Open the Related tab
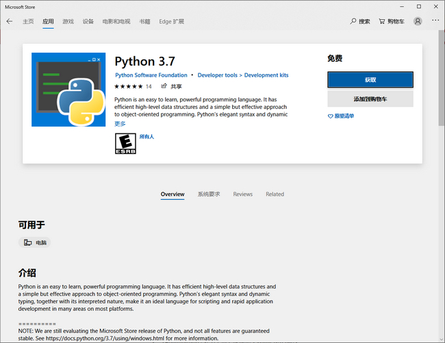This screenshot has width=445, height=343. tap(275, 194)
